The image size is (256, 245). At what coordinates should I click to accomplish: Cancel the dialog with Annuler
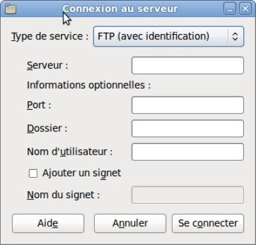130,223
